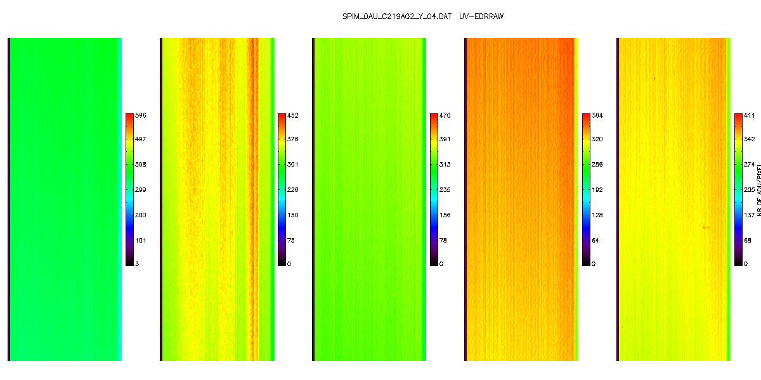Click the 342 tick value
Screen dimensions: 761x380
coord(749,139)
